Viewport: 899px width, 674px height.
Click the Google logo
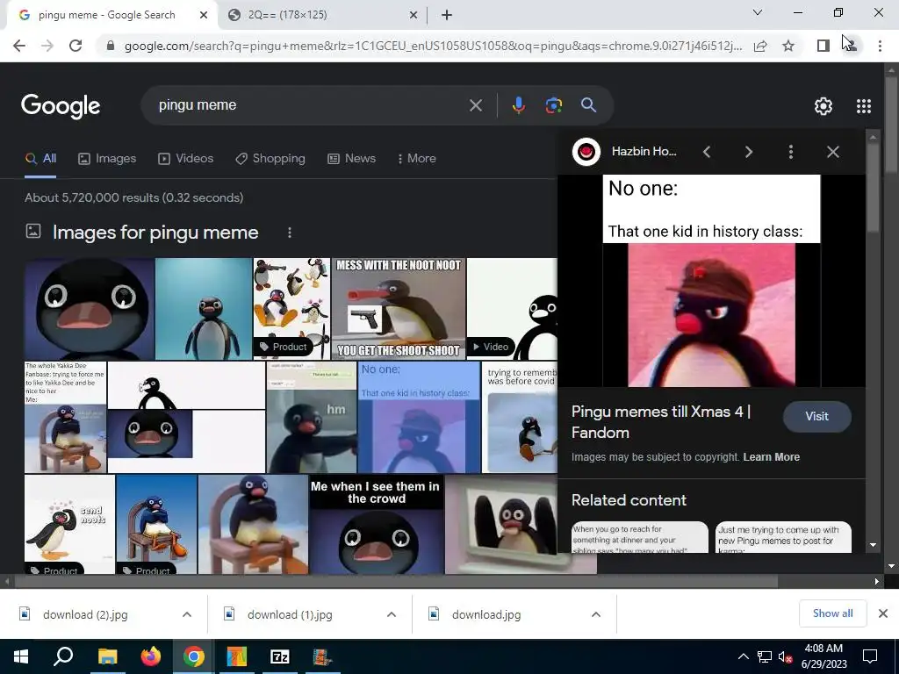(x=61, y=106)
